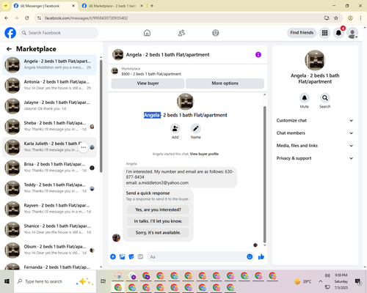
Task: Send quick response "Yes, are you interested?"
Action: (x=158, y=209)
